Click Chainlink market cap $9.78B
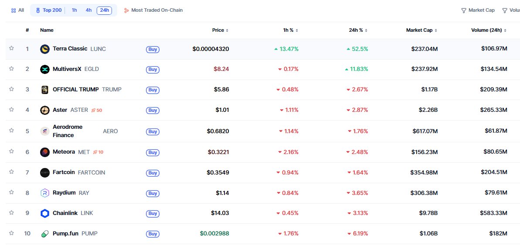Image resolution: width=520 pixels, height=245 pixels. 429,213
